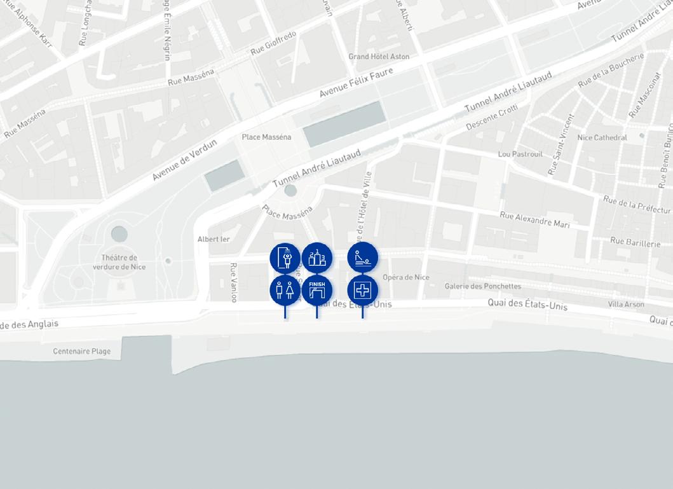This screenshot has height=489, width=673.
Task: Select the Rue Alexandre Mari street label
Action: tap(535, 220)
